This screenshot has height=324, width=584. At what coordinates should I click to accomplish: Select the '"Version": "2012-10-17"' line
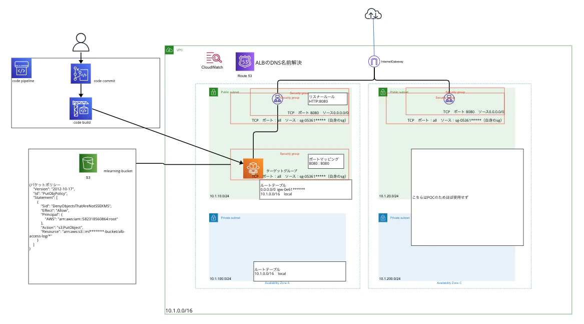click(x=54, y=189)
